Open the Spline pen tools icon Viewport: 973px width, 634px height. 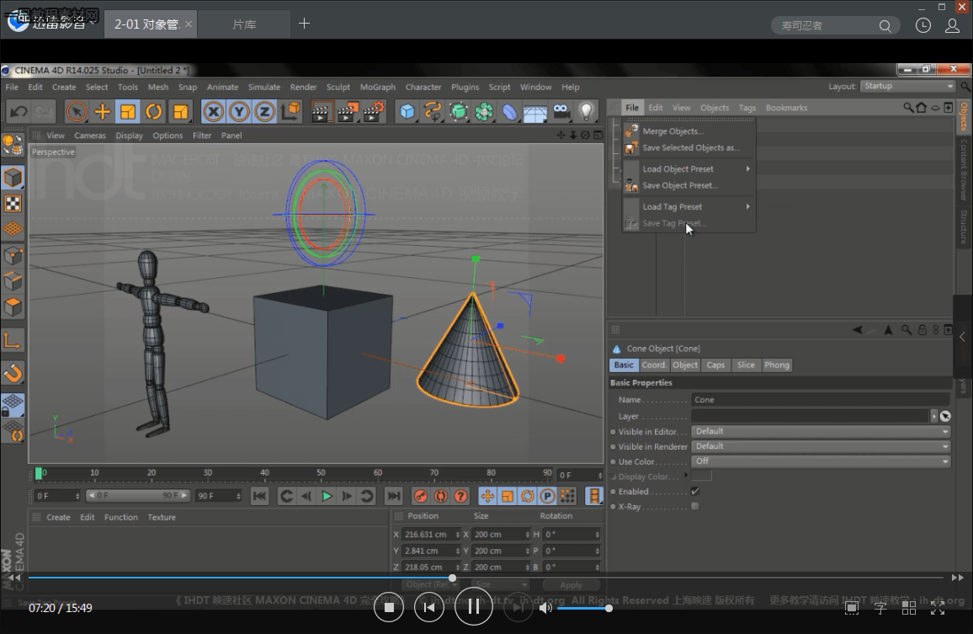(x=433, y=112)
